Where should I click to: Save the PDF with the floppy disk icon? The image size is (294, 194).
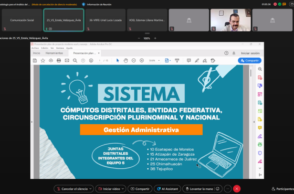click(35, 60)
